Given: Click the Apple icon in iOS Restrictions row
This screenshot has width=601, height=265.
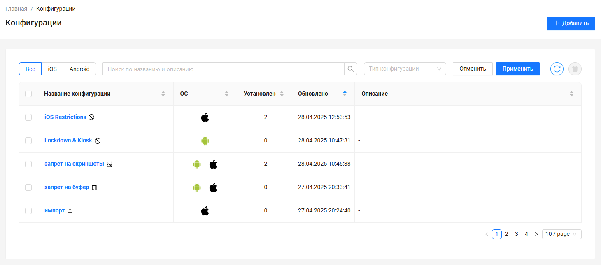Looking at the screenshot, I should pos(205,117).
